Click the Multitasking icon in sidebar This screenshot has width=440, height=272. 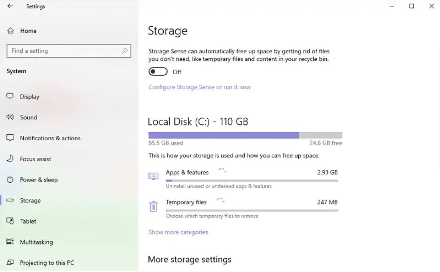[10, 242]
